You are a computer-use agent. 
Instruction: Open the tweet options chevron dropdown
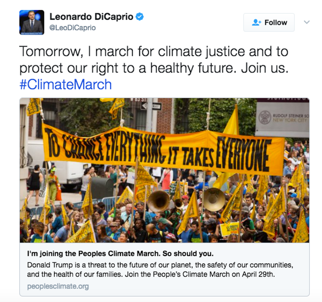click(307, 22)
